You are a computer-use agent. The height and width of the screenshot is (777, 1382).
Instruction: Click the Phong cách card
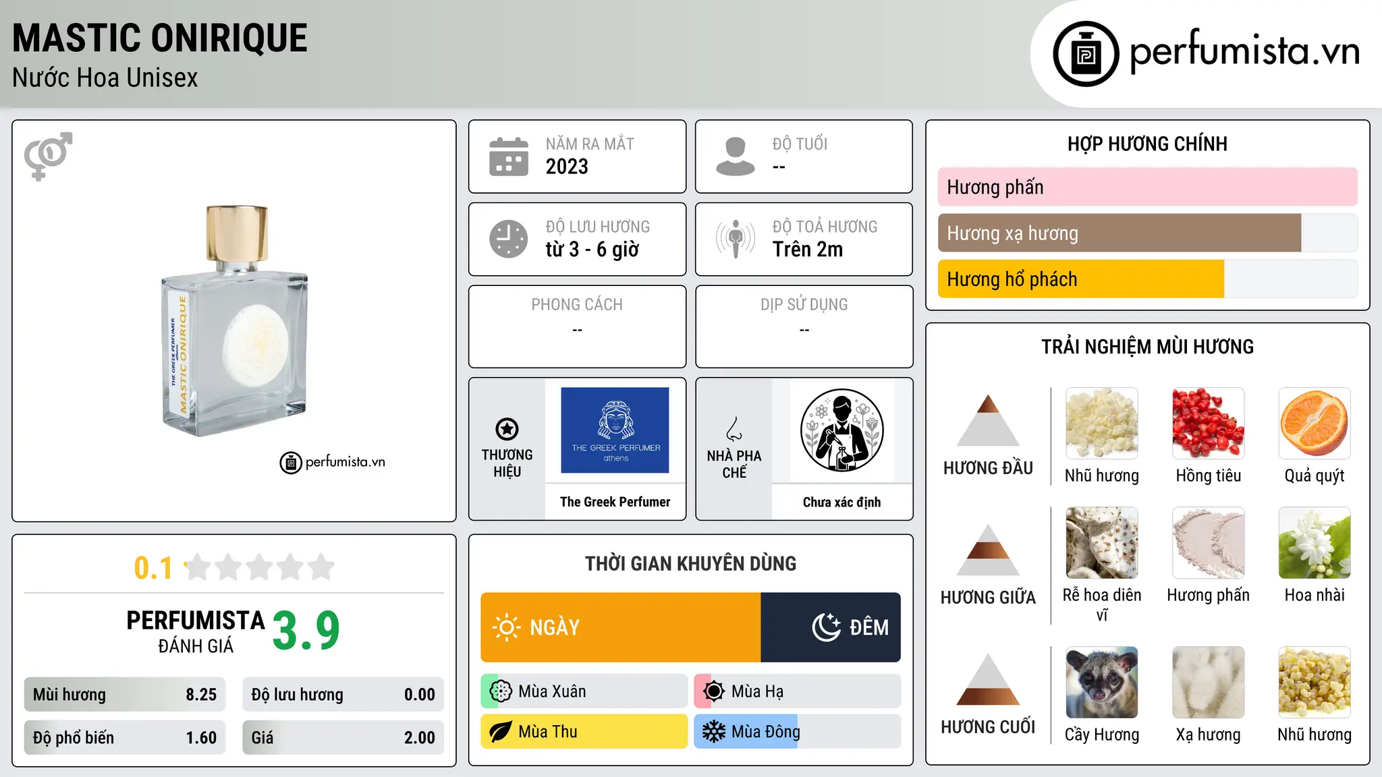[577, 326]
